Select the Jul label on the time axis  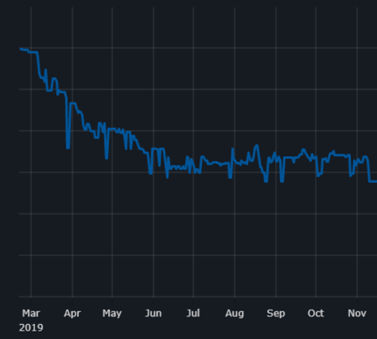(x=194, y=313)
